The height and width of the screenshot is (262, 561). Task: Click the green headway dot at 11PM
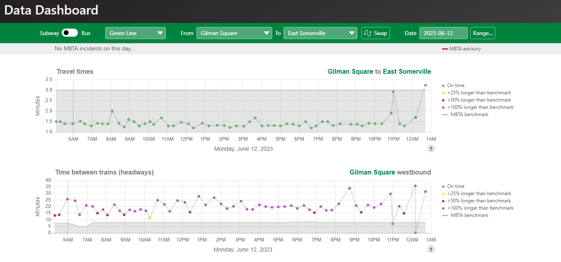pos(393,224)
